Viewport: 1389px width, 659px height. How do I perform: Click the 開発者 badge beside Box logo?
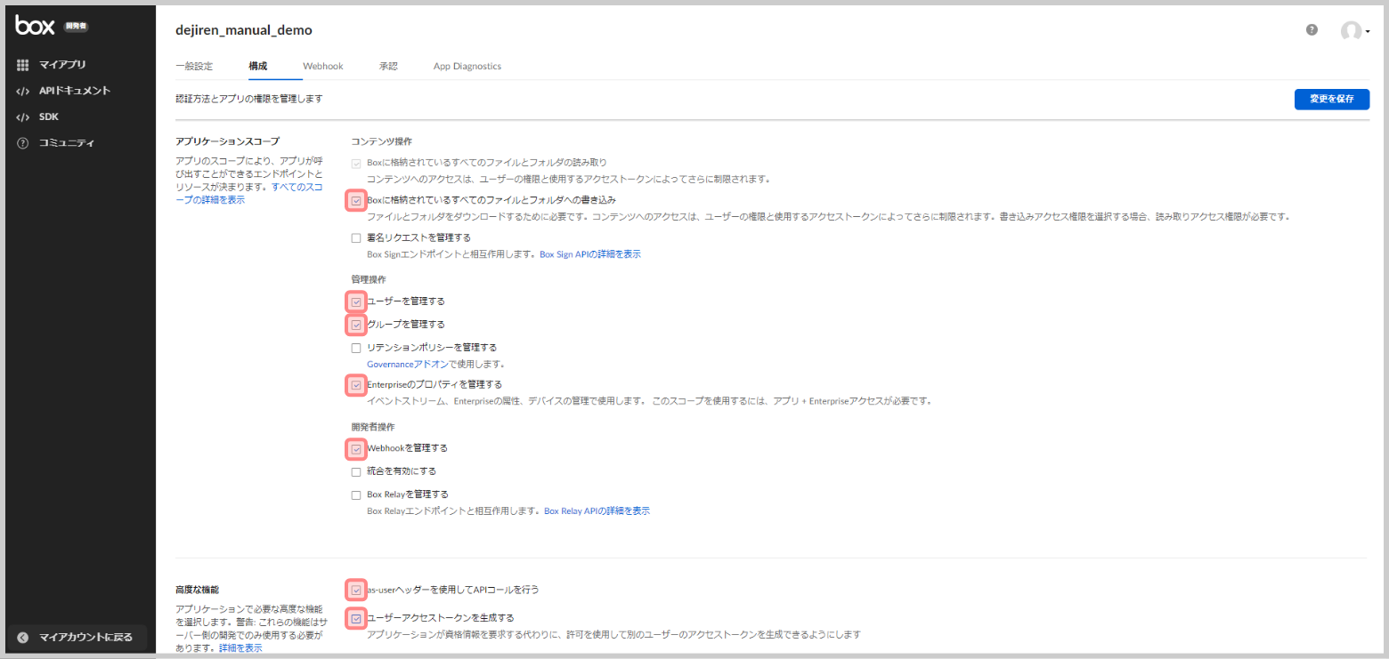coord(77,27)
